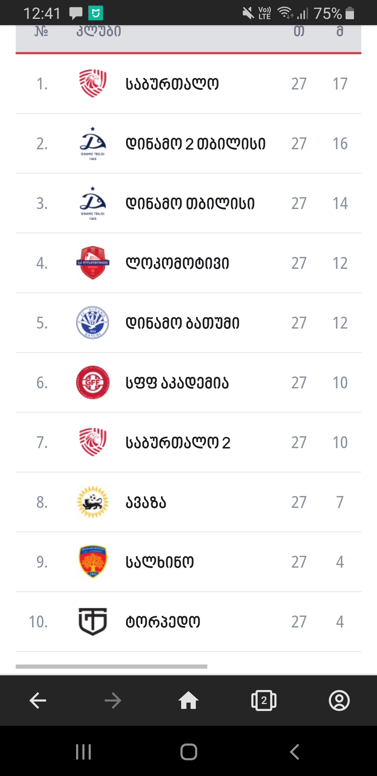Tap the Lokomotivi red shield logo

93,263
